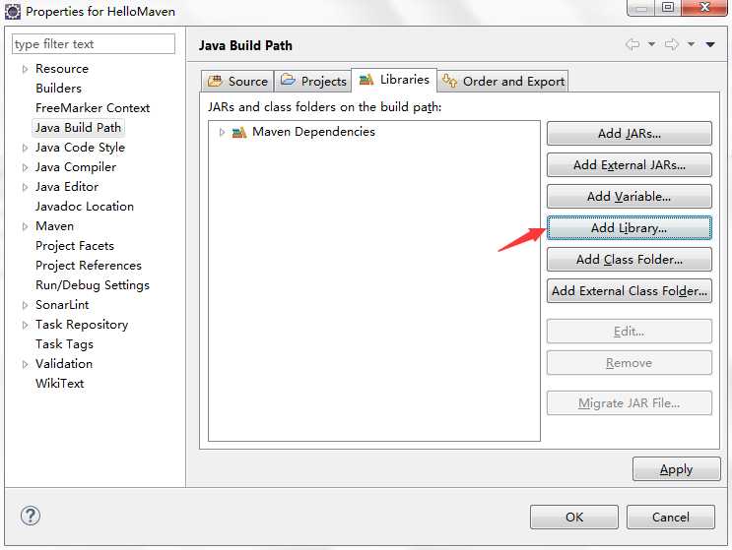
Task: Focus the type filter text field
Action: 94,44
